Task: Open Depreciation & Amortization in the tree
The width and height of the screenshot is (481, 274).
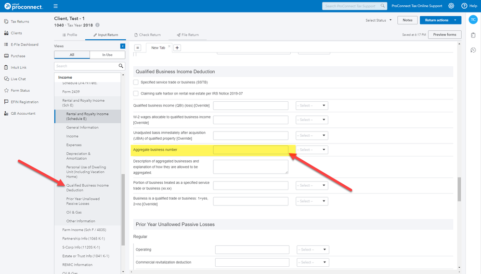Action: 78,156
